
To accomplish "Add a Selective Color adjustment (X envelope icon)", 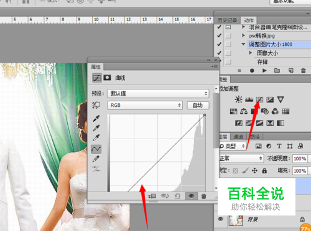I will pyautogui.click(x=270, y=124).
